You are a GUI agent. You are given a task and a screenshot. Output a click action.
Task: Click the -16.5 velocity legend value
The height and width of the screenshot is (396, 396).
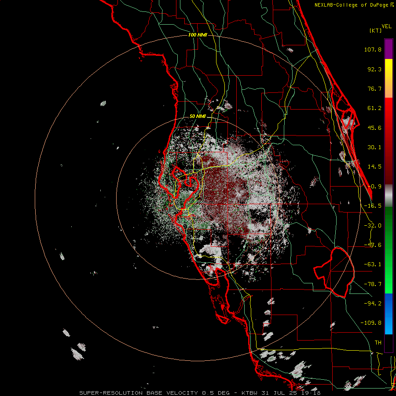click(373, 206)
